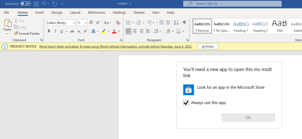This screenshot has width=302, height=139.
Task: Click the Italic formatting icon
Action: [x=55, y=31]
